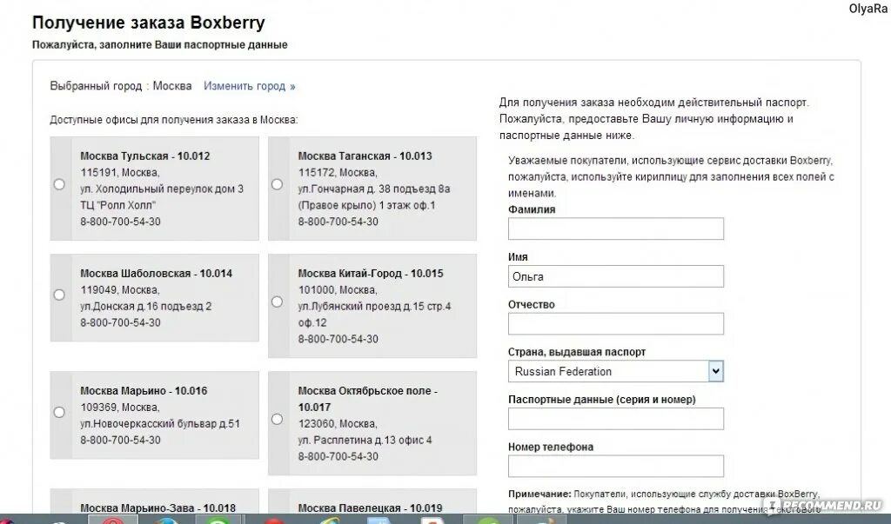
Task: Choose the Москва Шаболовская - 10.014 radio button
Action: coord(59,295)
